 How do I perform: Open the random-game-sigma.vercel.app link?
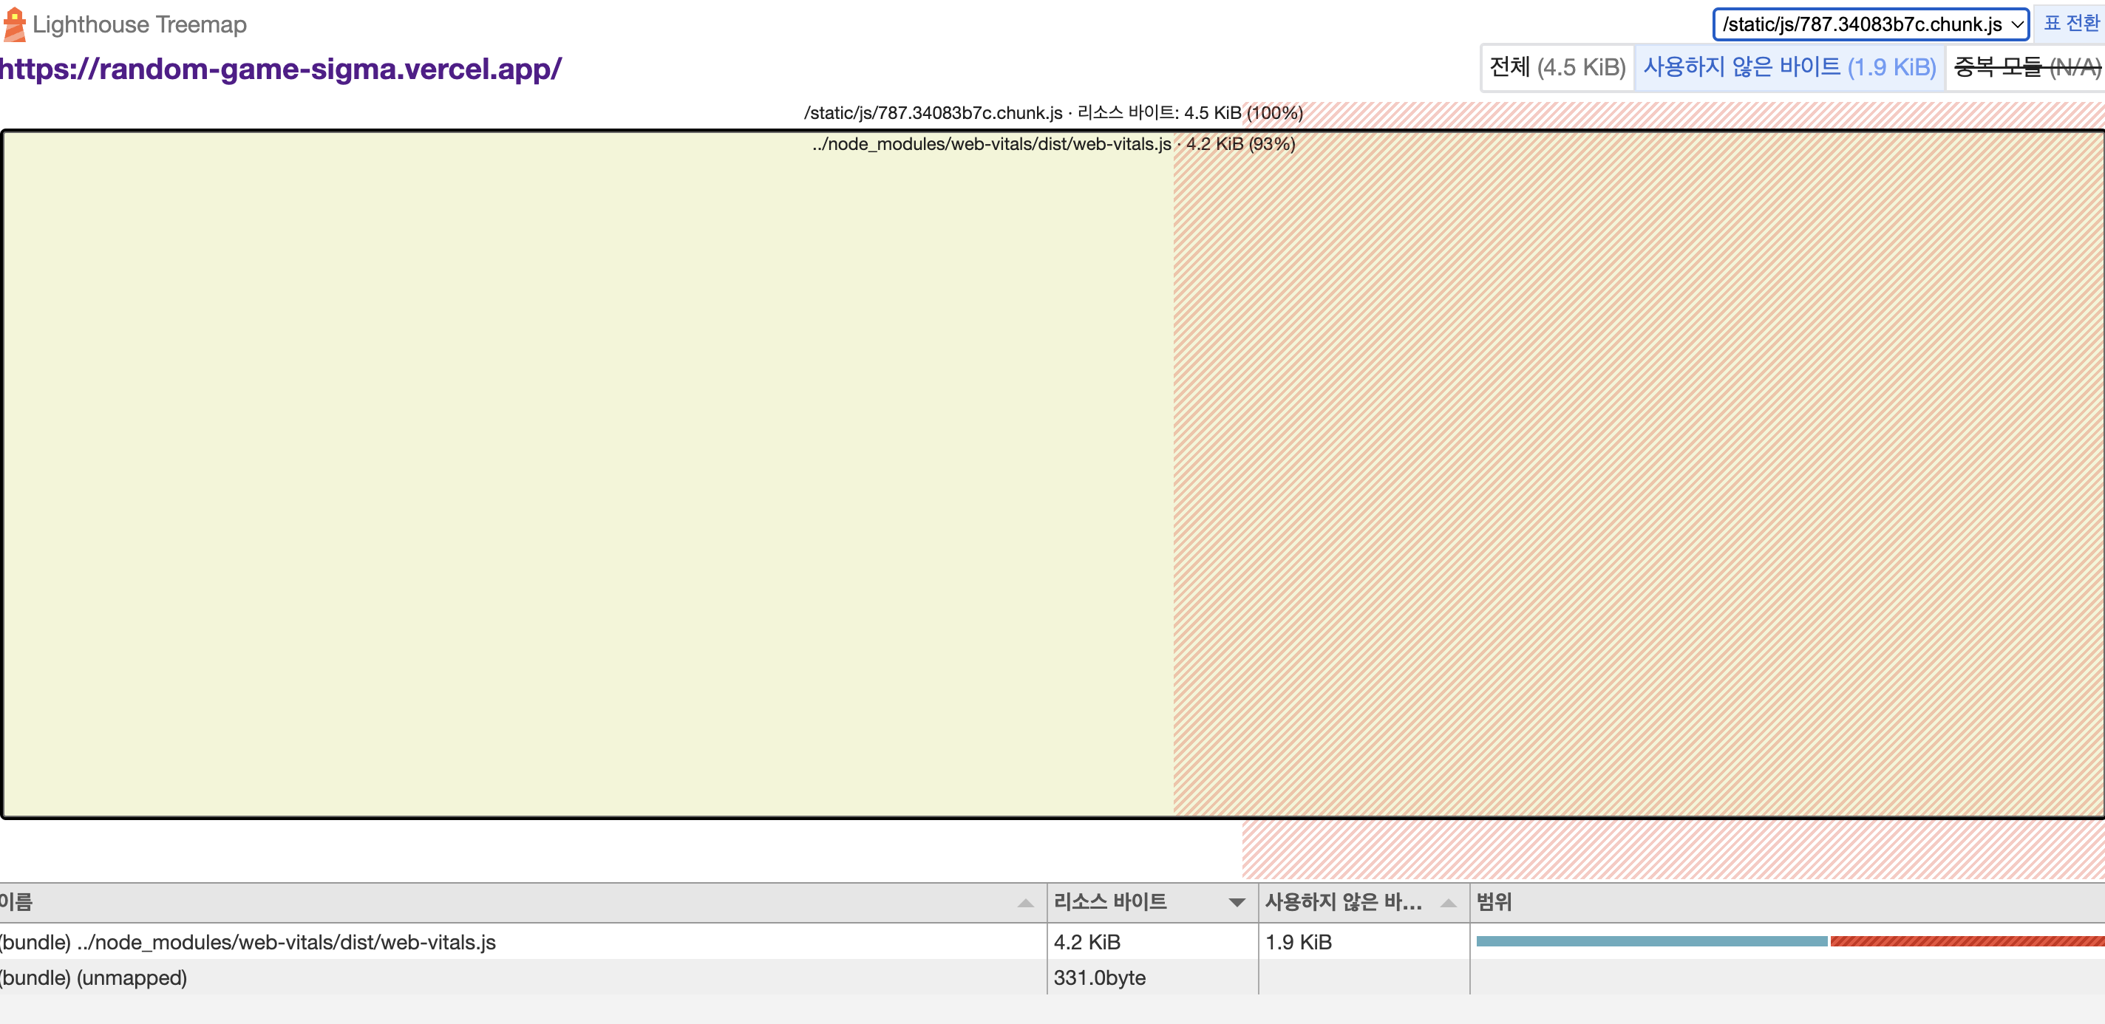pyautogui.click(x=280, y=69)
